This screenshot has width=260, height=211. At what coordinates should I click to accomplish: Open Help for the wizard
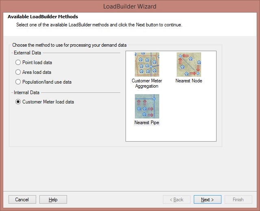click(53, 199)
